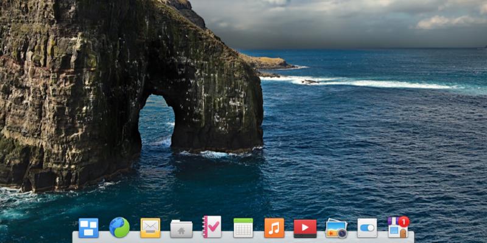
Task: Open the Calendar app
Action: 243,228
